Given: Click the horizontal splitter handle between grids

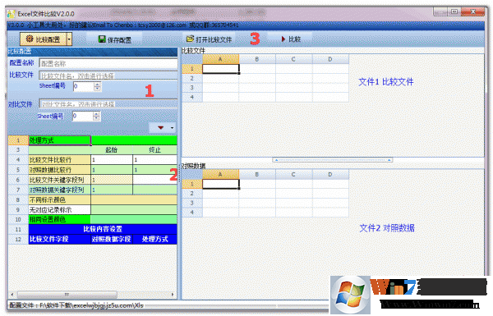Looking at the screenshot, I should click(332, 160).
